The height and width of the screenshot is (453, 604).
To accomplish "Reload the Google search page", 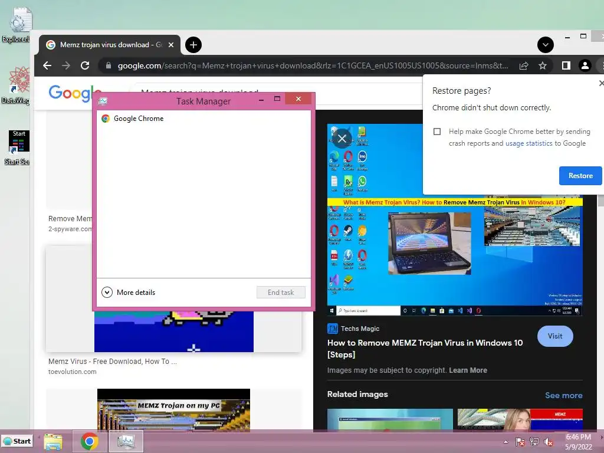I will pyautogui.click(x=85, y=65).
